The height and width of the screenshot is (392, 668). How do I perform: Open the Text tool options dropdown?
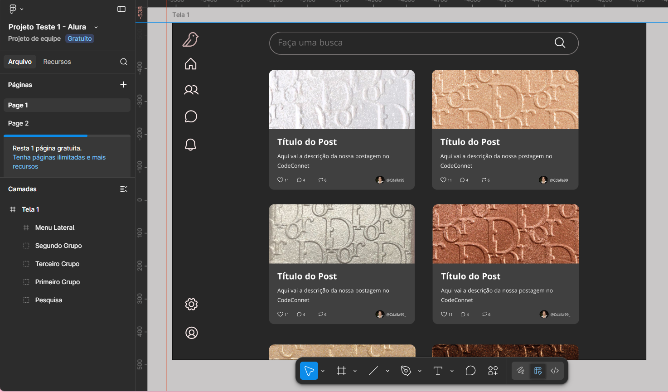coord(452,371)
